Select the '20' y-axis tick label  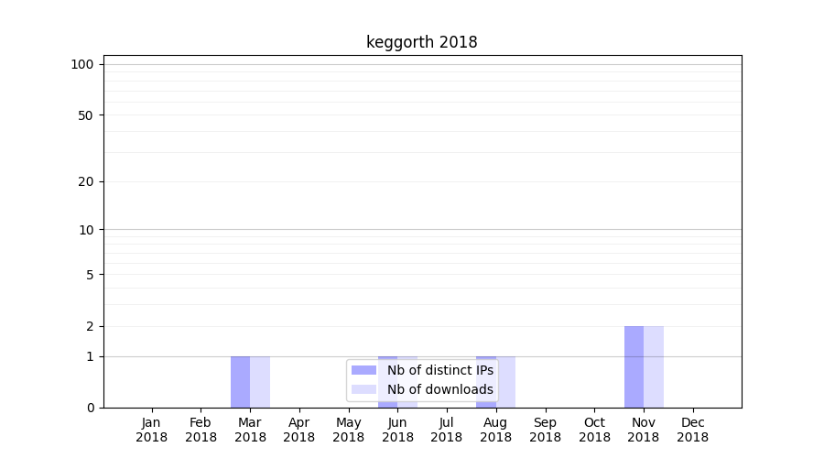point(86,181)
